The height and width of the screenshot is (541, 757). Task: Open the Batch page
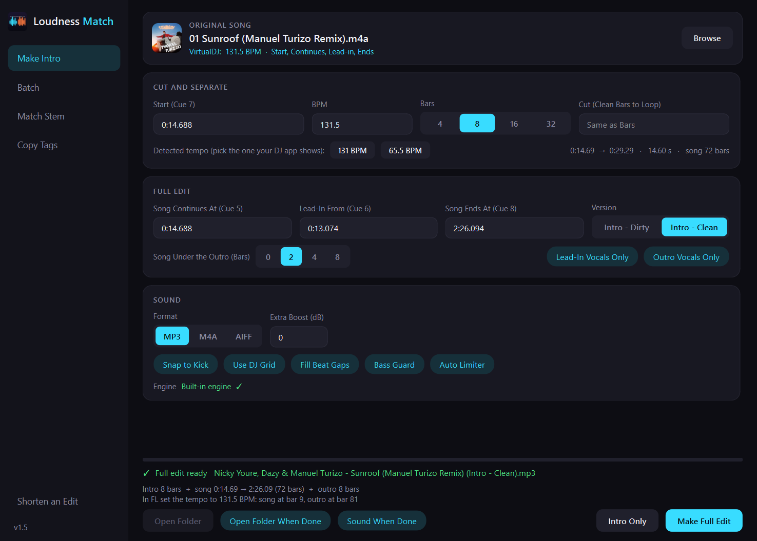(x=64, y=87)
